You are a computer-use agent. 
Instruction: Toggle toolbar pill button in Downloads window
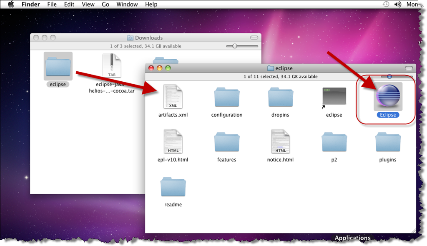tap(254, 38)
